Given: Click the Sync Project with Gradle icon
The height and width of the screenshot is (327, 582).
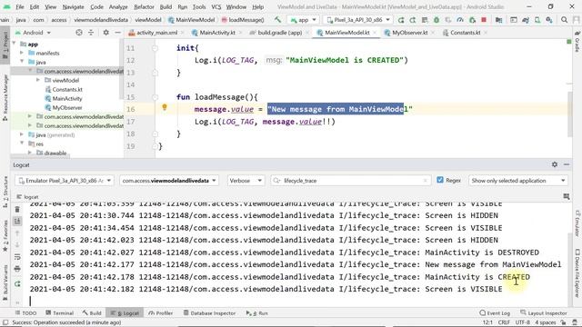Looking at the screenshot, I should [526, 20].
